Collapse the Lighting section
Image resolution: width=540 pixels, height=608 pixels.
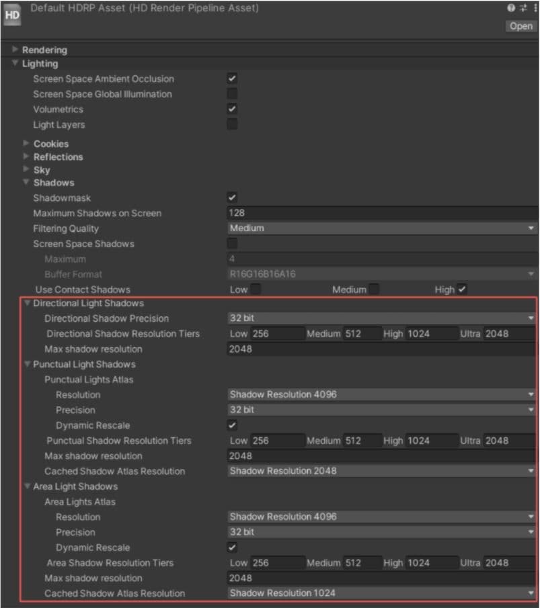click(x=15, y=63)
